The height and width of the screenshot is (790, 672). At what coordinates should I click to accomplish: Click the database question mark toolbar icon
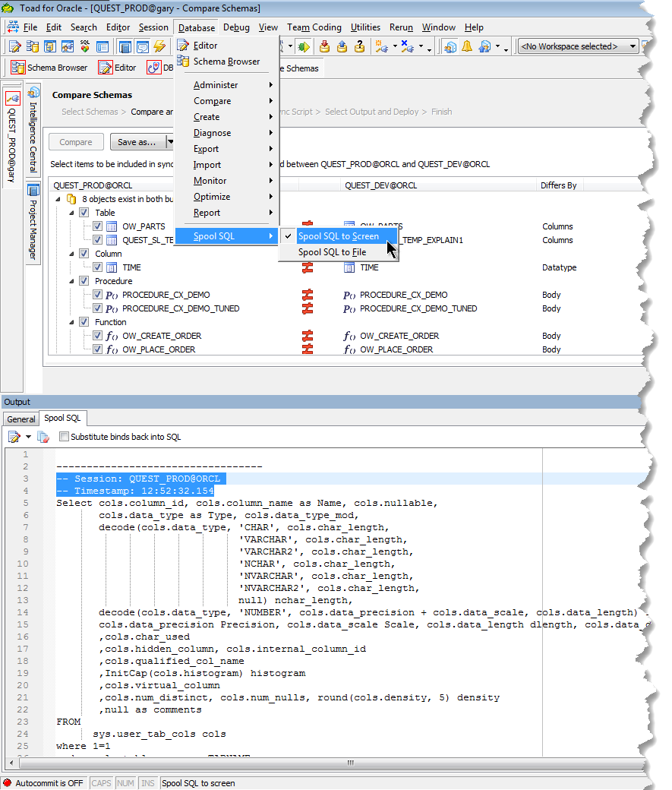pos(359,47)
